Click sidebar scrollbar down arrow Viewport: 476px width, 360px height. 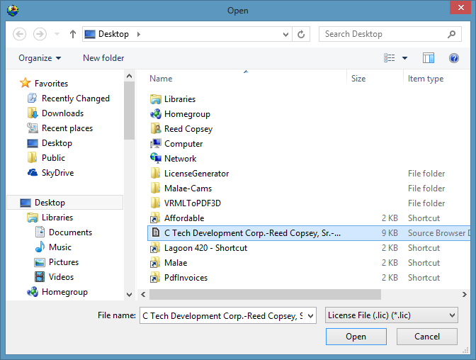pos(130,294)
